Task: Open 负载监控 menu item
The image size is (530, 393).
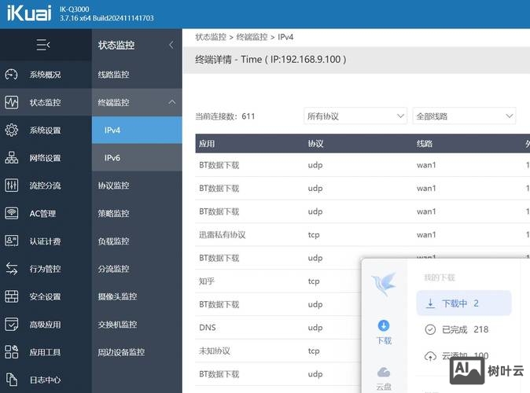Action: (x=137, y=241)
